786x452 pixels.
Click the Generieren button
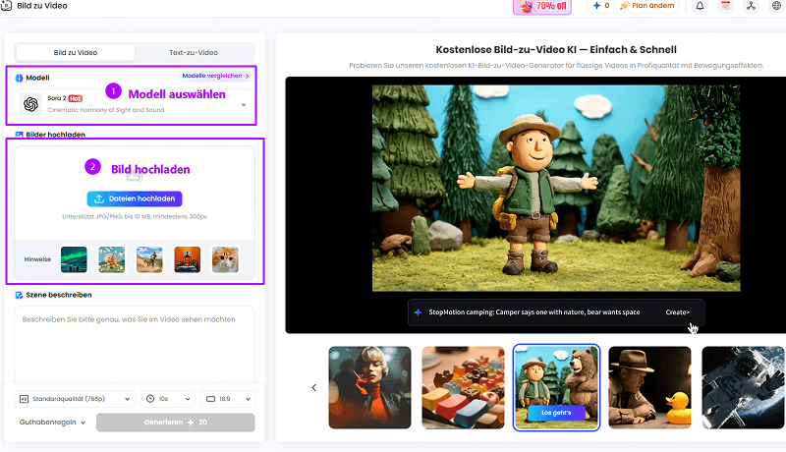(x=176, y=423)
